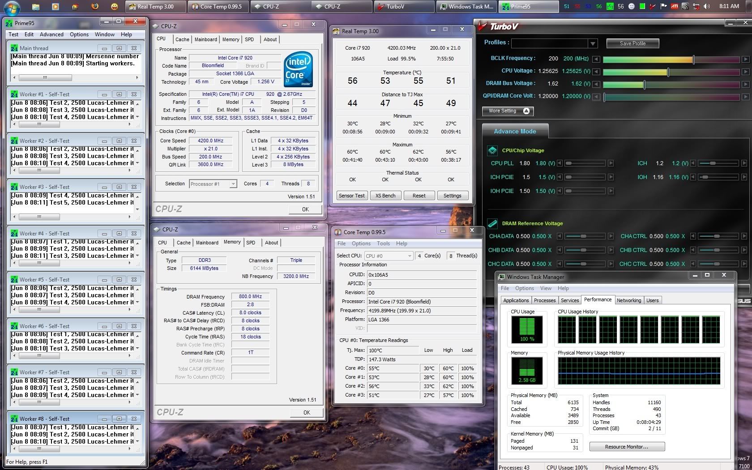
Task: Decrease CPU PLL voltage with left arrow
Action: pyautogui.click(x=560, y=163)
